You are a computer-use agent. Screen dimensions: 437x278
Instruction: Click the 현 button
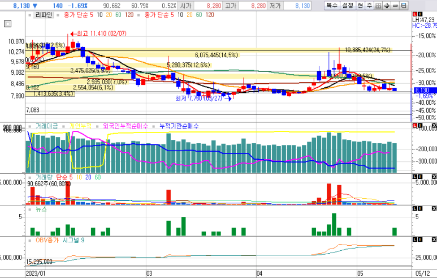point(360,6)
